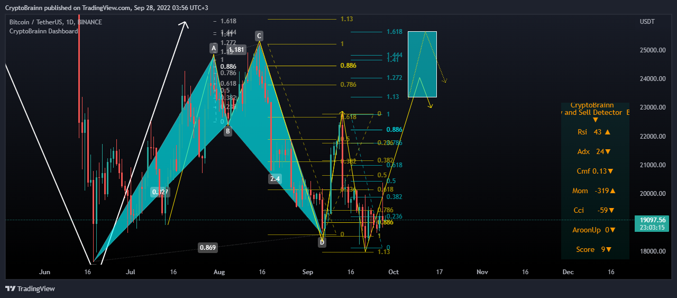Click the publisher header text line

(x=108, y=8)
